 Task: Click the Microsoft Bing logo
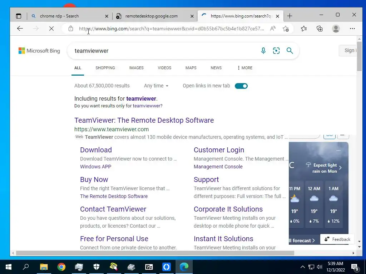(39, 51)
